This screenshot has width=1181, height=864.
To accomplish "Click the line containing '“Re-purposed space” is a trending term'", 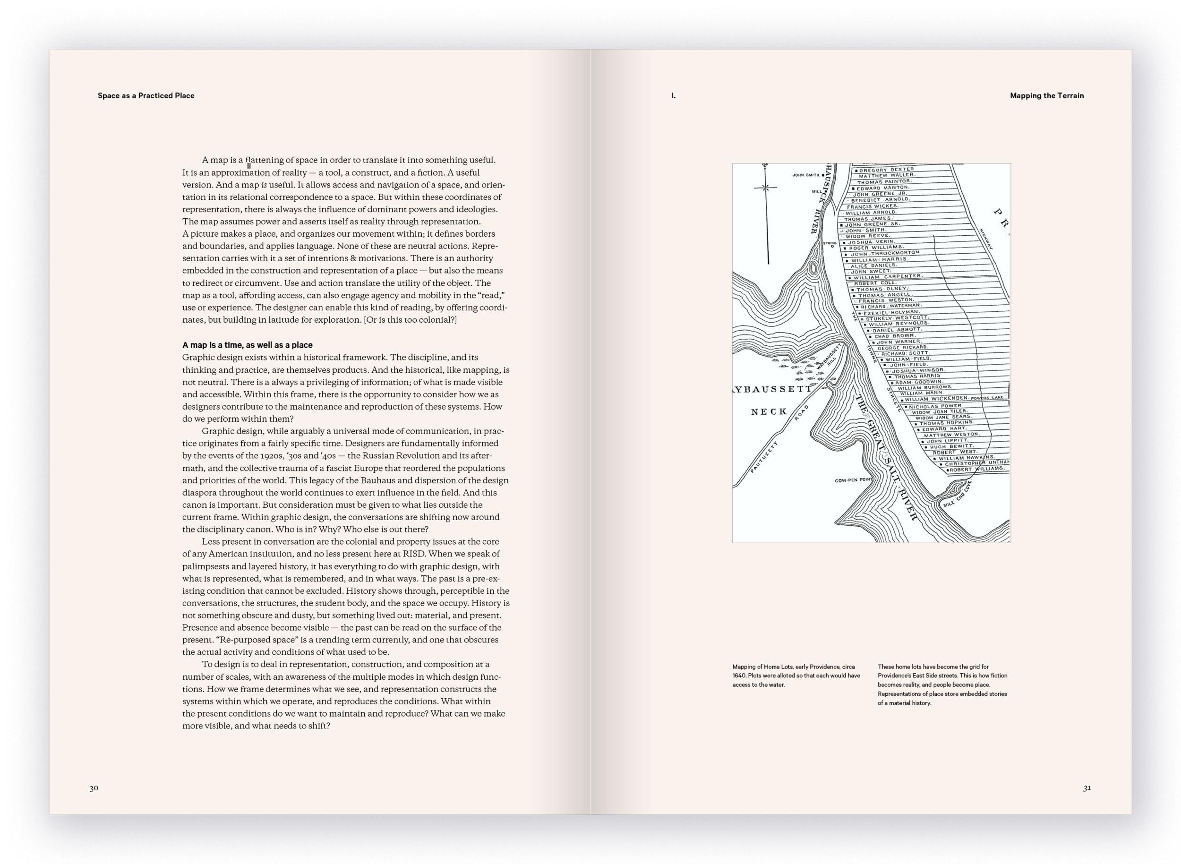I will pos(341,640).
